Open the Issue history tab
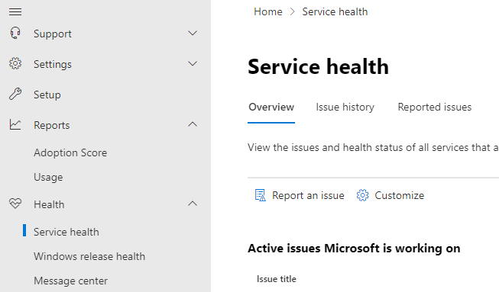This screenshot has width=499, height=292. coord(345,107)
